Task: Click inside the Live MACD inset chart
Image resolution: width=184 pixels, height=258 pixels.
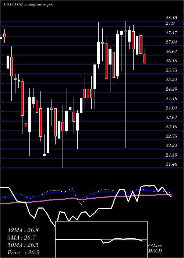Action: pyautogui.click(x=101, y=240)
